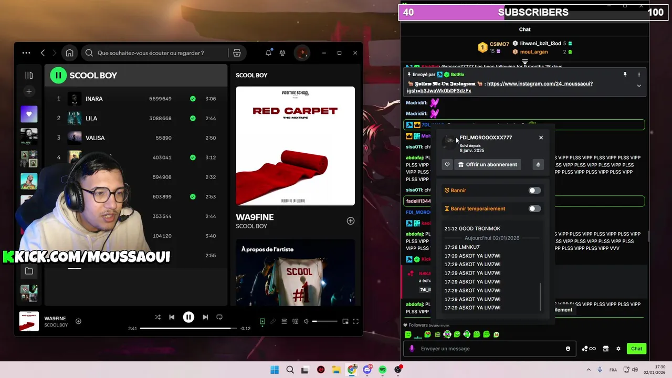
Task: Open Liked Songs in sidebar
Action: pos(29,114)
